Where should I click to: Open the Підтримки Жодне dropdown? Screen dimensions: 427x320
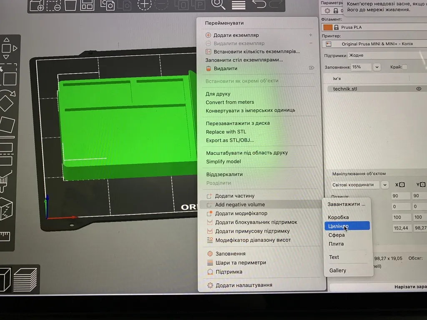click(x=387, y=55)
